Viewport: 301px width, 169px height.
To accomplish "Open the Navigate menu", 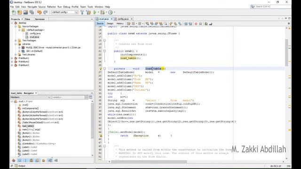I will click(32, 7).
